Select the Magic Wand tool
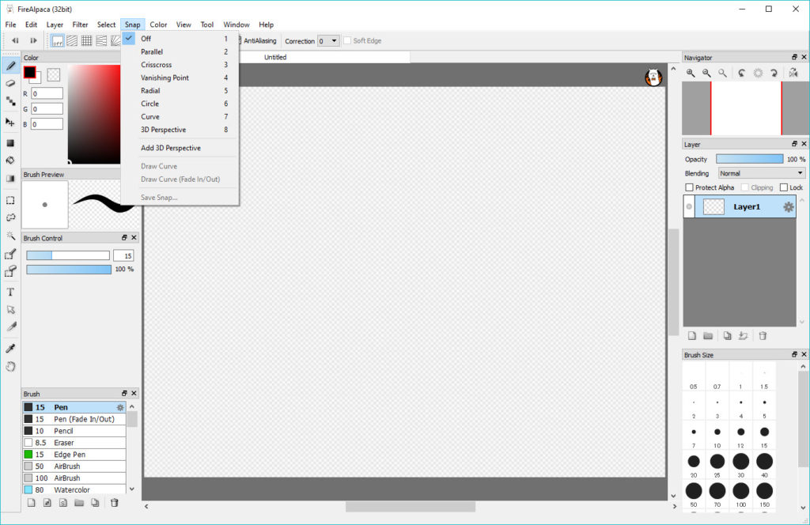Screen dimensions: 810x525 pos(10,236)
